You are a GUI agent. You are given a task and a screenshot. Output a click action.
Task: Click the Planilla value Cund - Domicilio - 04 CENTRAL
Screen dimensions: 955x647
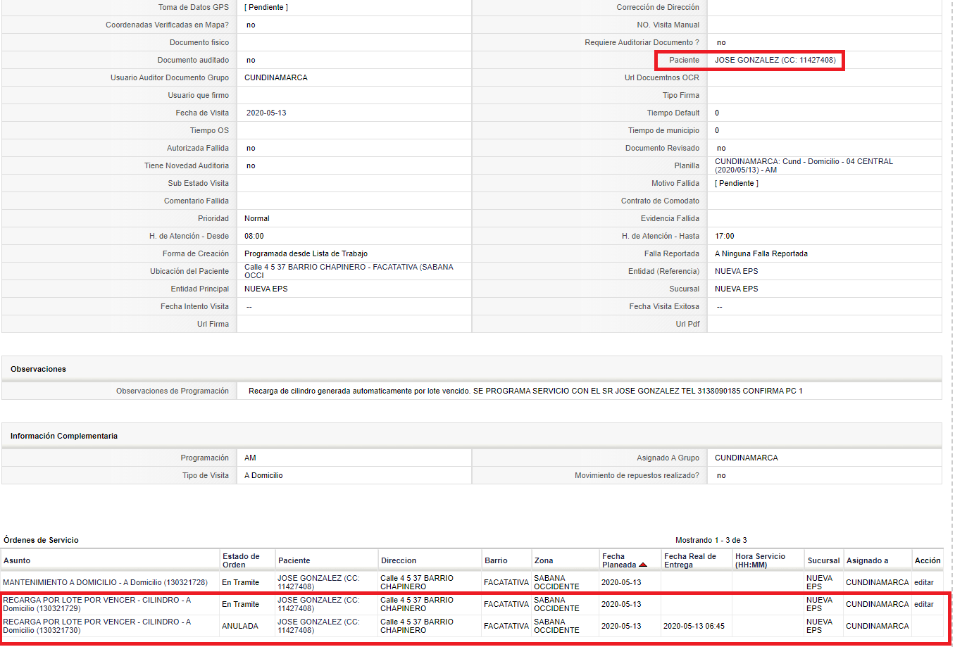tap(804, 165)
